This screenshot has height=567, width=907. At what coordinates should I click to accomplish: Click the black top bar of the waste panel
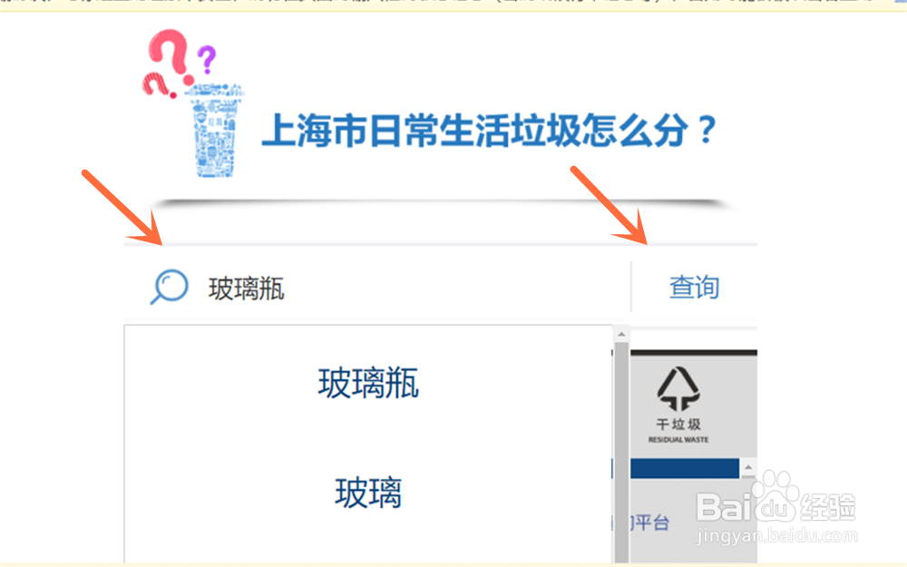(x=694, y=352)
